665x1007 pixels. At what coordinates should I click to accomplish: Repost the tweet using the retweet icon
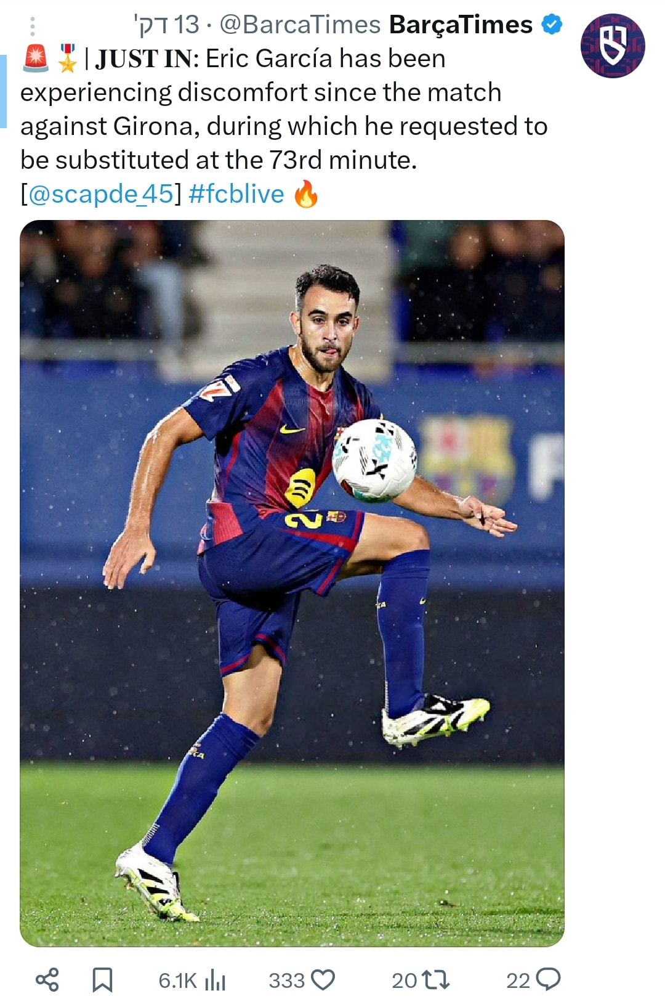[x=436, y=980]
